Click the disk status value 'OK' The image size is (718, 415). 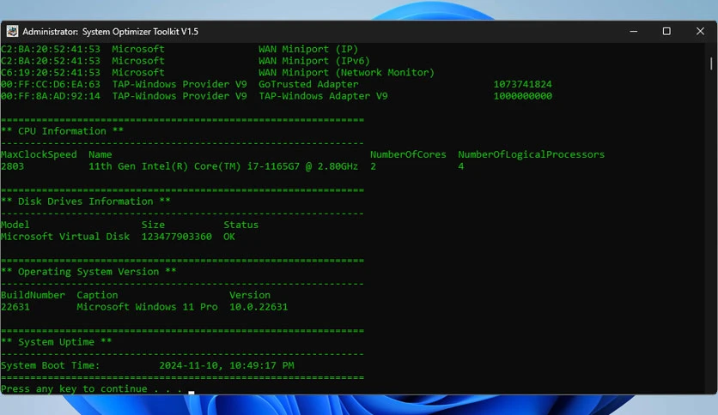click(229, 237)
